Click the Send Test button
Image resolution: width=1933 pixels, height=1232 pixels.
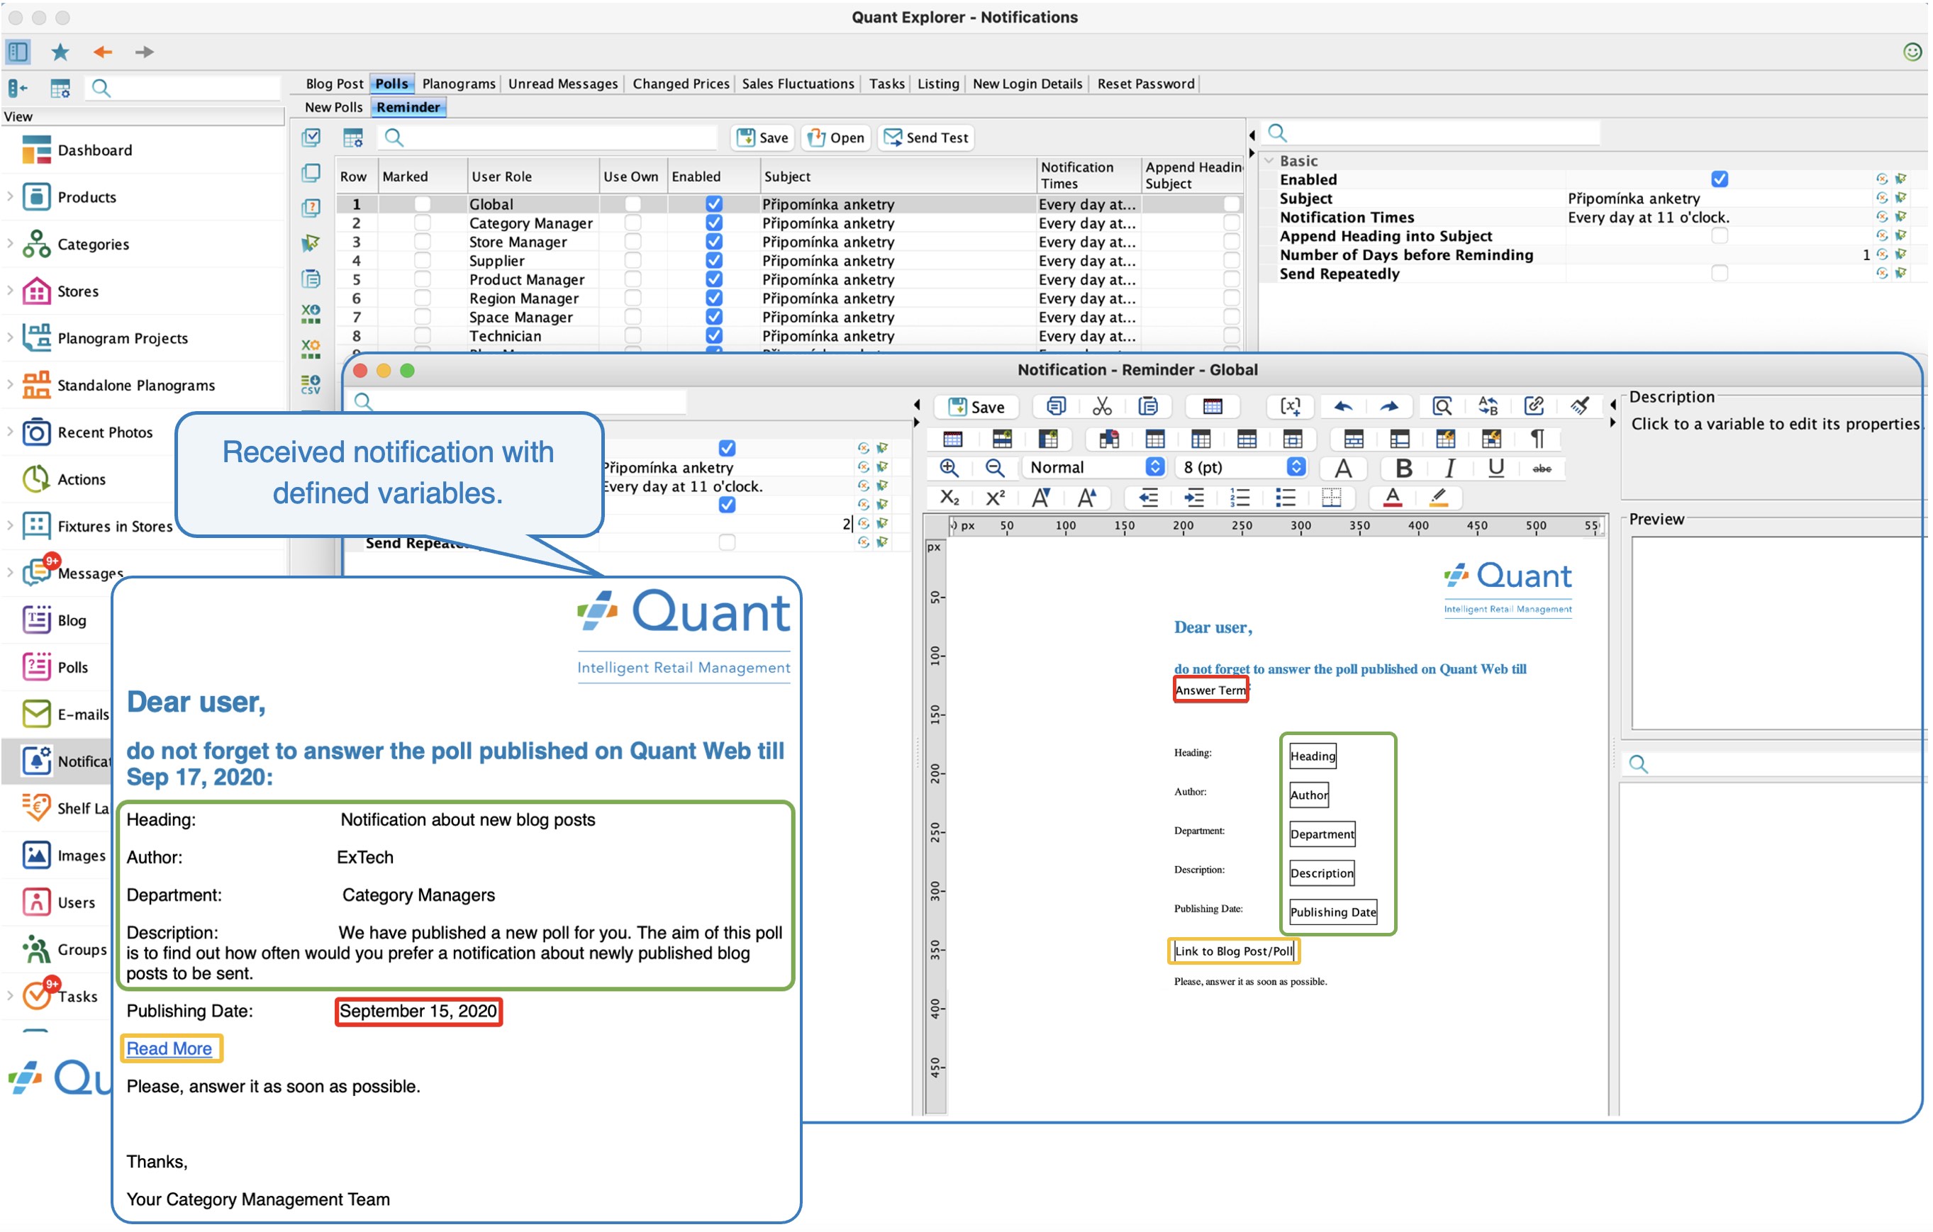pos(926,138)
